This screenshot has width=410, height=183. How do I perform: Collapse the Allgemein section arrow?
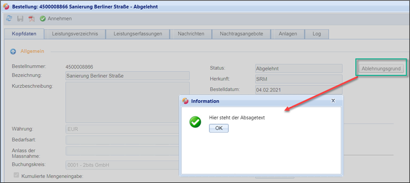pos(13,51)
